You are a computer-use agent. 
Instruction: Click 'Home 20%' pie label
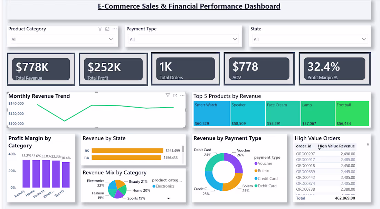(x=141, y=191)
